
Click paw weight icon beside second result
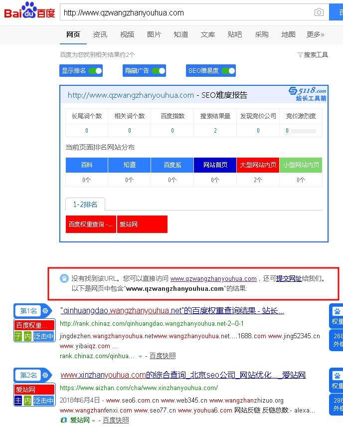point(337,376)
